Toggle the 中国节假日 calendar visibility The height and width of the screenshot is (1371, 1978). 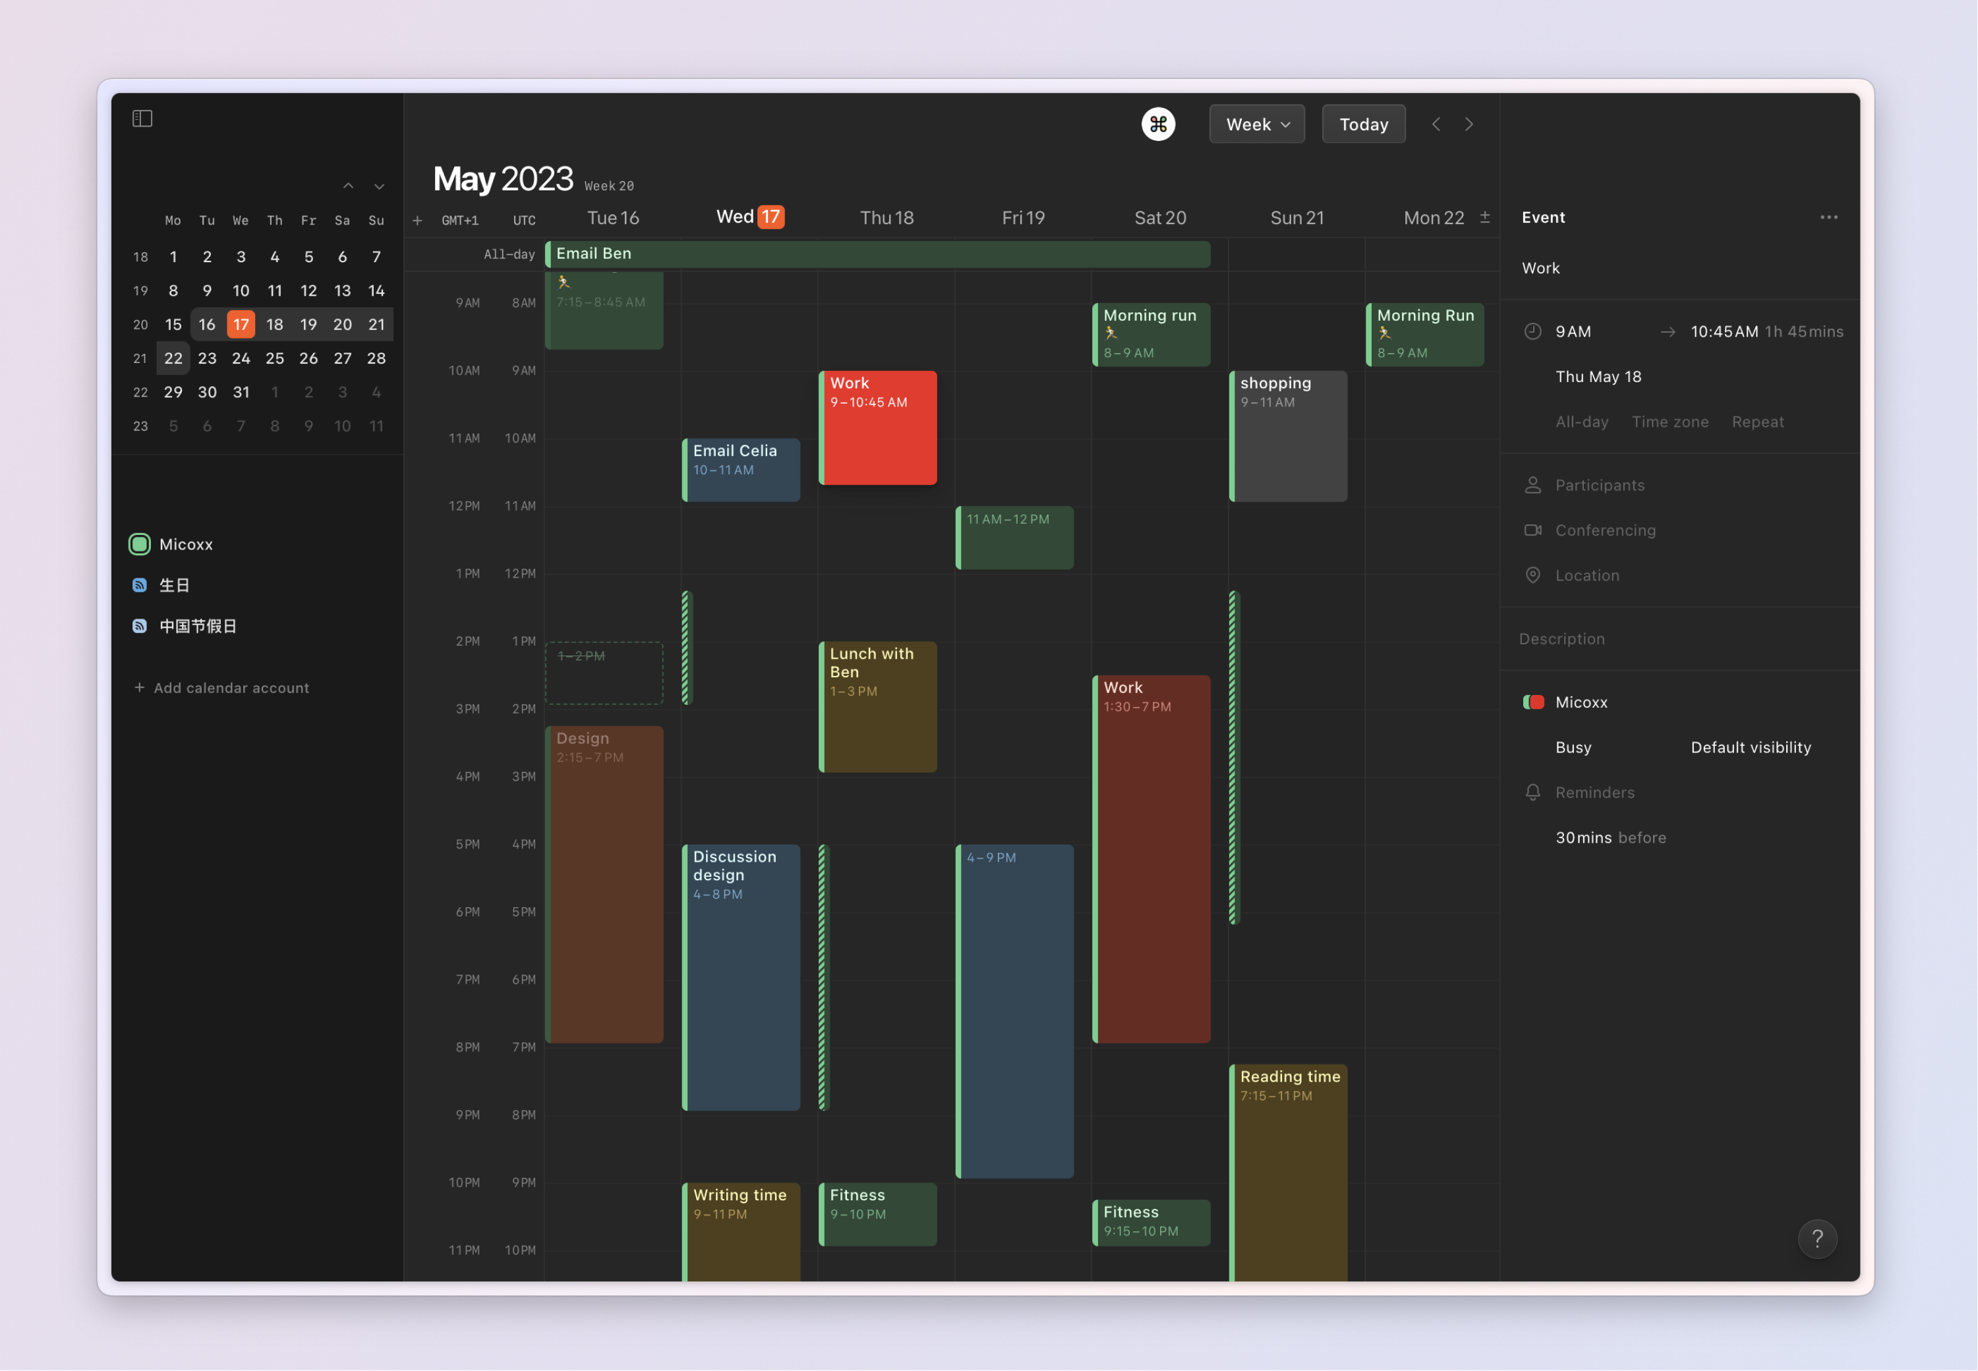pyautogui.click(x=139, y=627)
